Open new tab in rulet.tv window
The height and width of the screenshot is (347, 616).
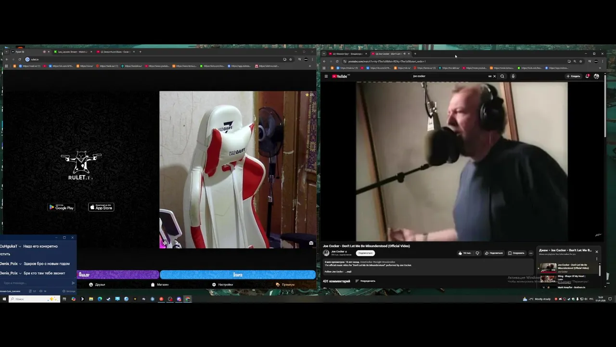click(140, 52)
